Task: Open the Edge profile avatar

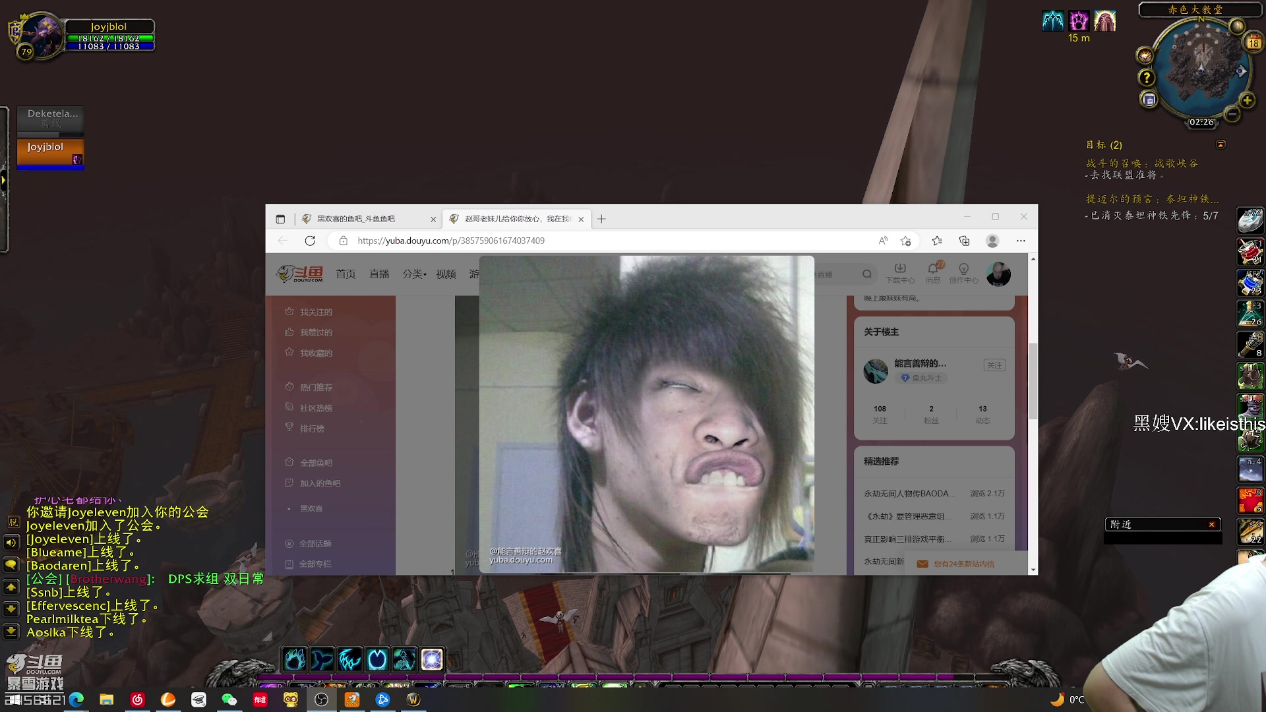Action: [x=992, y=241]
